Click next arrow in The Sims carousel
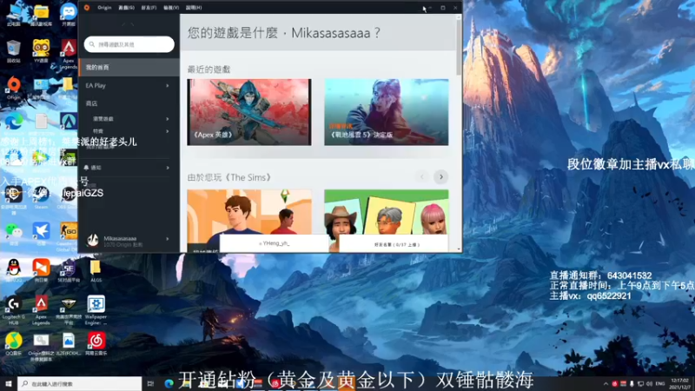Image resolution: width=695 pixels, height=391 pixels. [441, 177]
